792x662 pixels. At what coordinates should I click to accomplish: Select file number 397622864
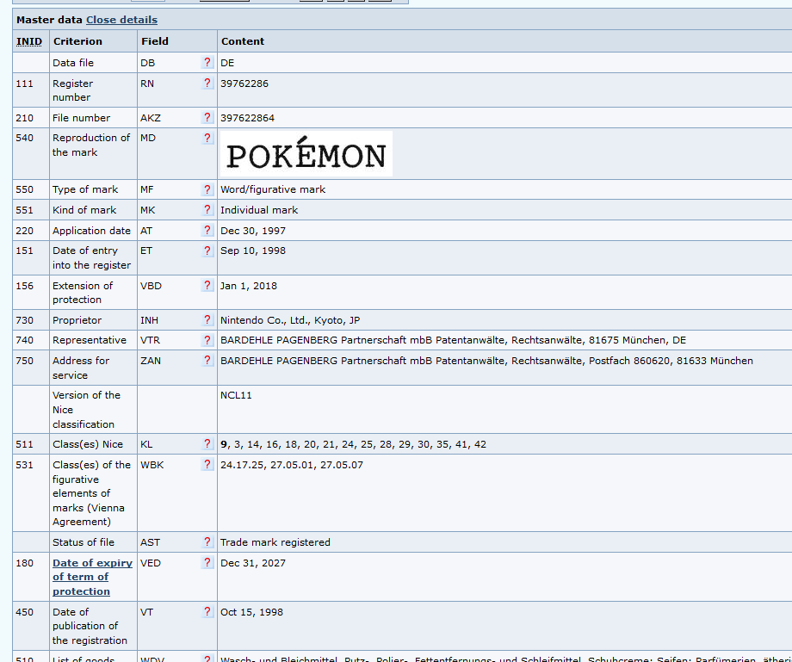(248, 118)
